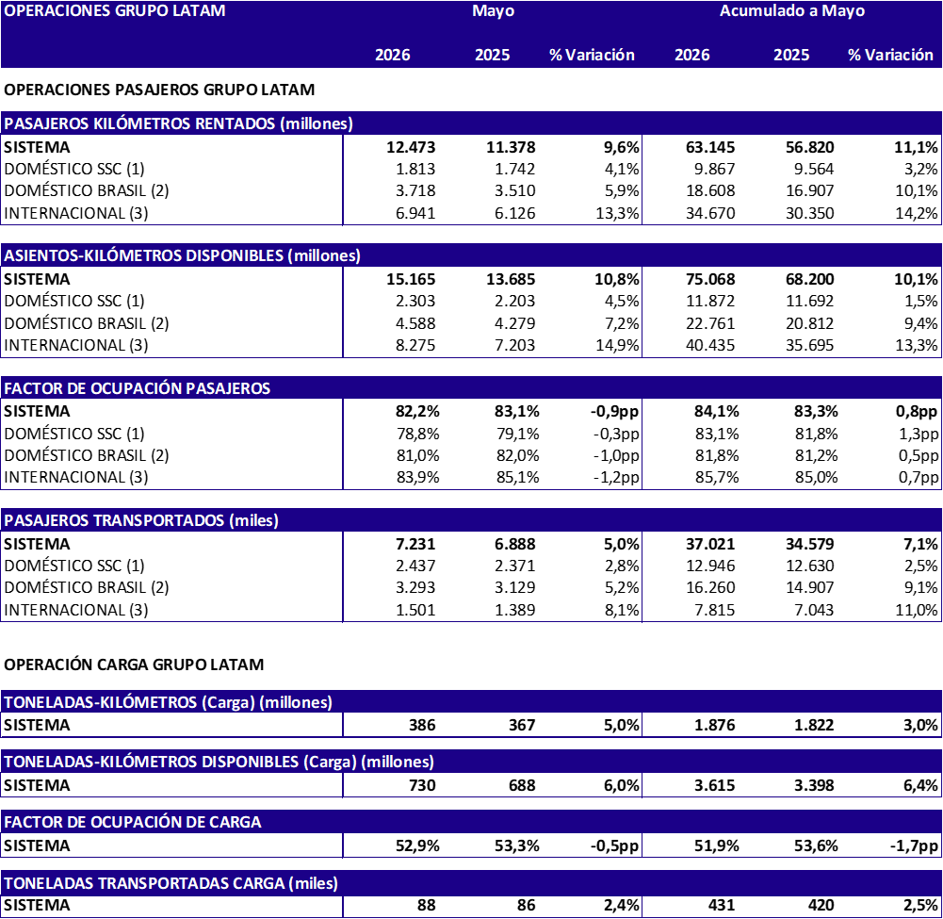This screenshot has height=919, width=943.
Task: Click the 'Acumulado a Mayo' column group header
Action: 792,10
